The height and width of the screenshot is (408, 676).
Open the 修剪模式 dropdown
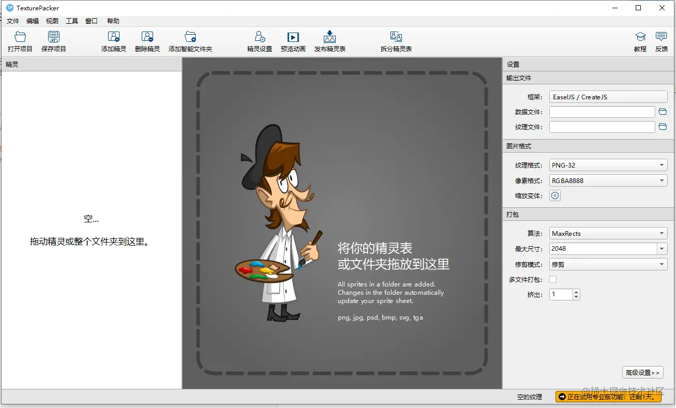point(608,264)
